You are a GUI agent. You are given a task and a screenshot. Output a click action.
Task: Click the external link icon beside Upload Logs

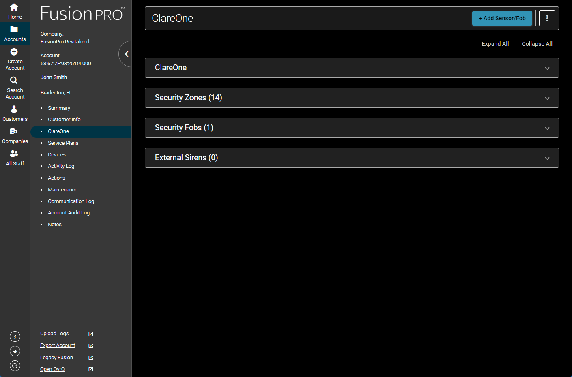point(90,334)
